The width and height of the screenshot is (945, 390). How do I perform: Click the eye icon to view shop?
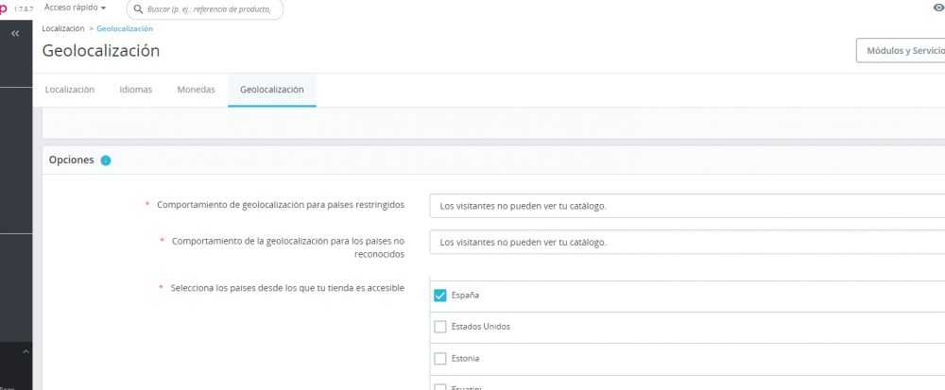pyautogui.click(x=937, y=8)
